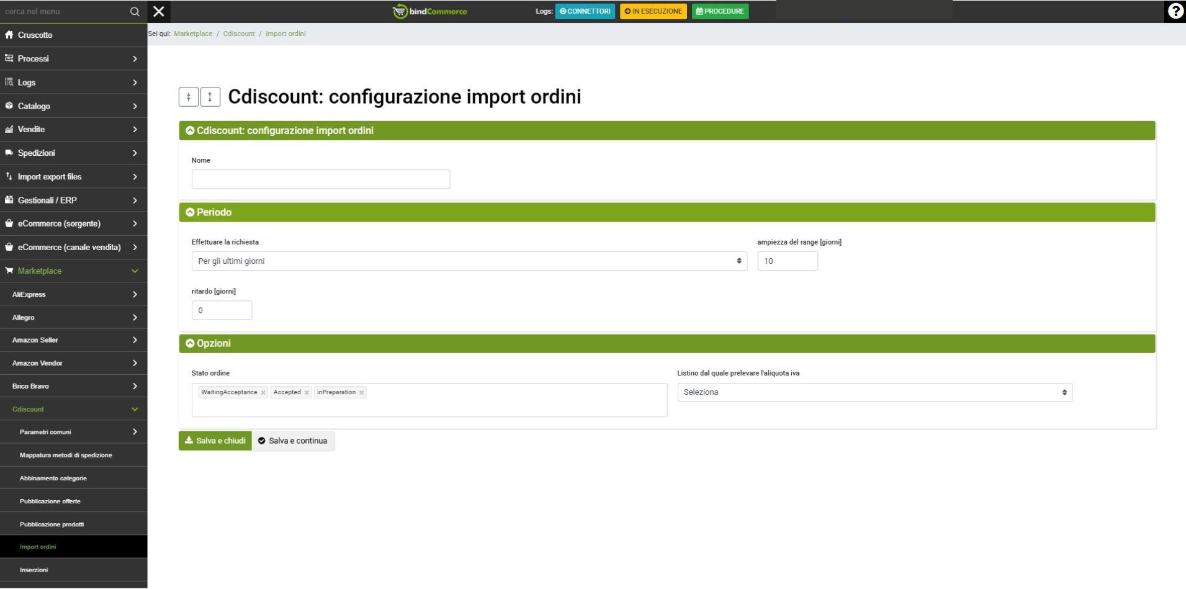This screenshot has width=1186, height=589.
Task: Open the Spedizioni sidebar menu
Action: point(73,153)
